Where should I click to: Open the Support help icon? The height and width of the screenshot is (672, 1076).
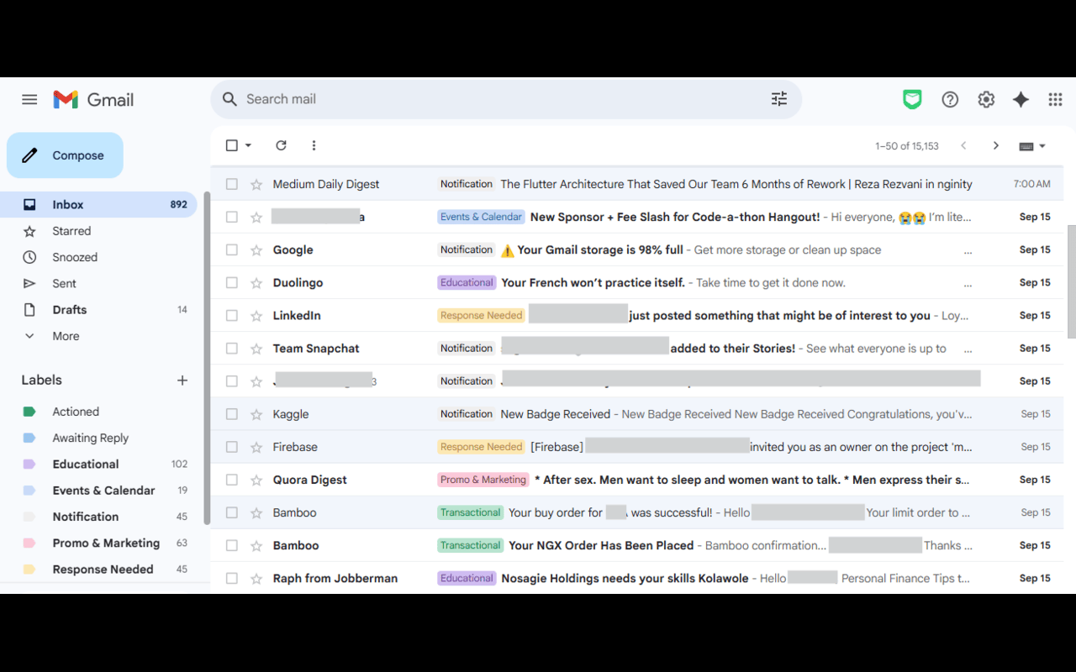950,99
